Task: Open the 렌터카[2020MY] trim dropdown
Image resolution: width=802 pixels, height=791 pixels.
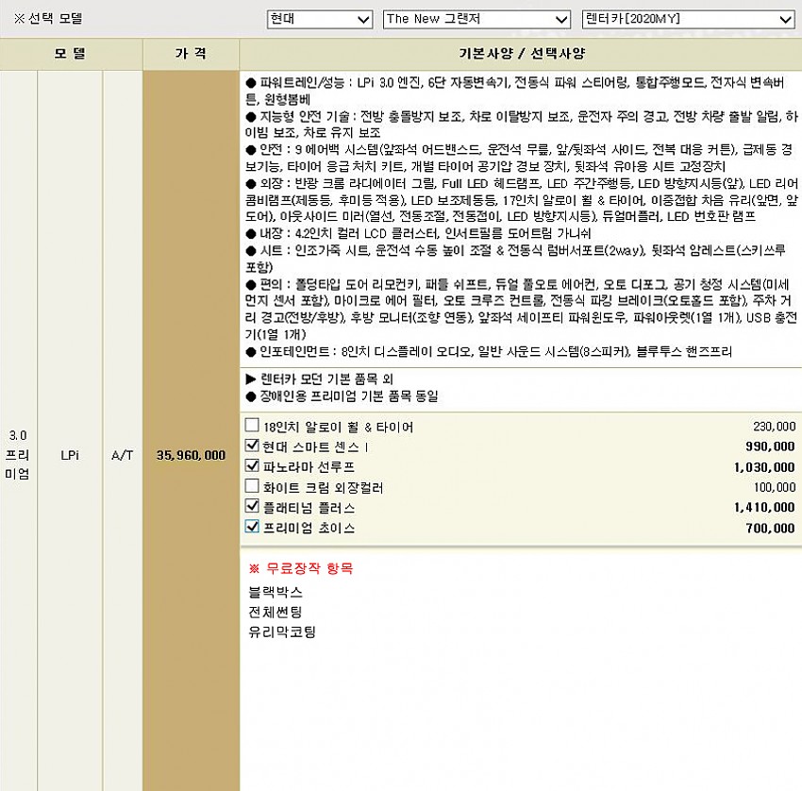Action: point(687,19)
